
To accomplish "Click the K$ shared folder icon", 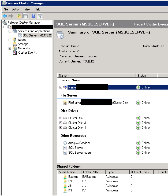I will tap(65, 190).
